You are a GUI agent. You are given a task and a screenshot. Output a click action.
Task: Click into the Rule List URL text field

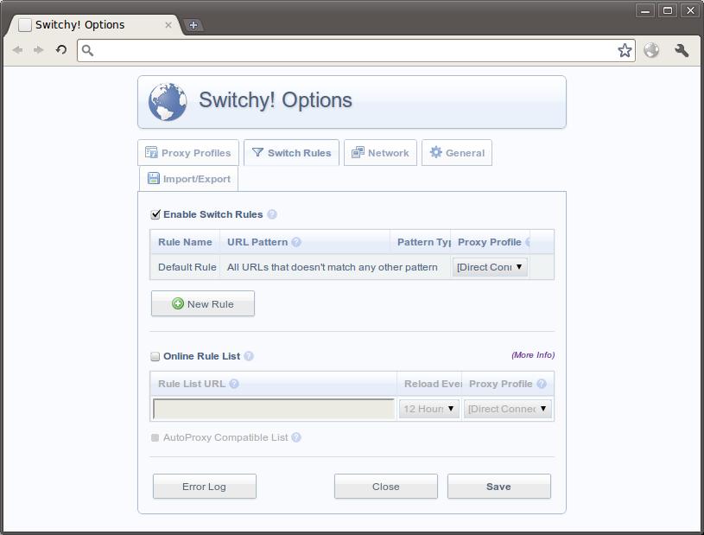(x=274, y=409)
